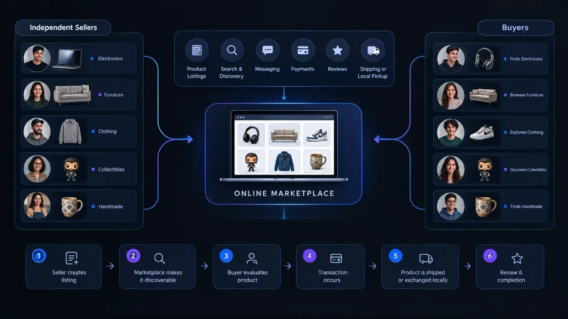Screen dimensions: 568x319
Task: Select the sneaker tile on the marketplace laptop
Action: [x=317, y=135]
